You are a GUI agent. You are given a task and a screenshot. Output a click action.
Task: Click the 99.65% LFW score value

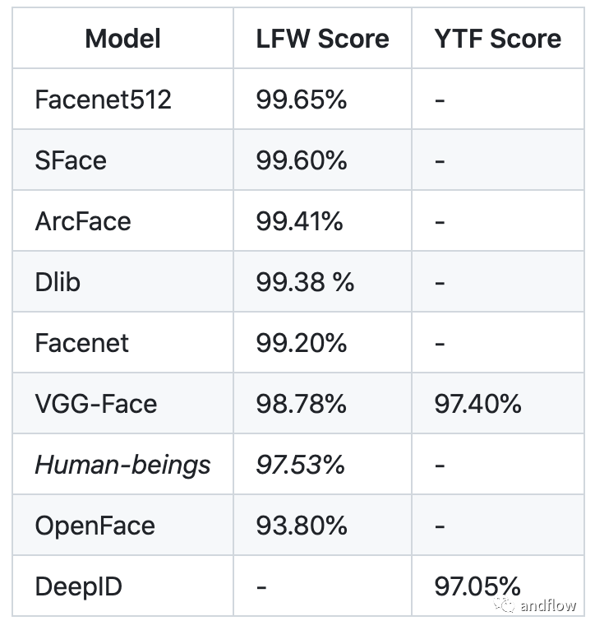coord(301,100)
